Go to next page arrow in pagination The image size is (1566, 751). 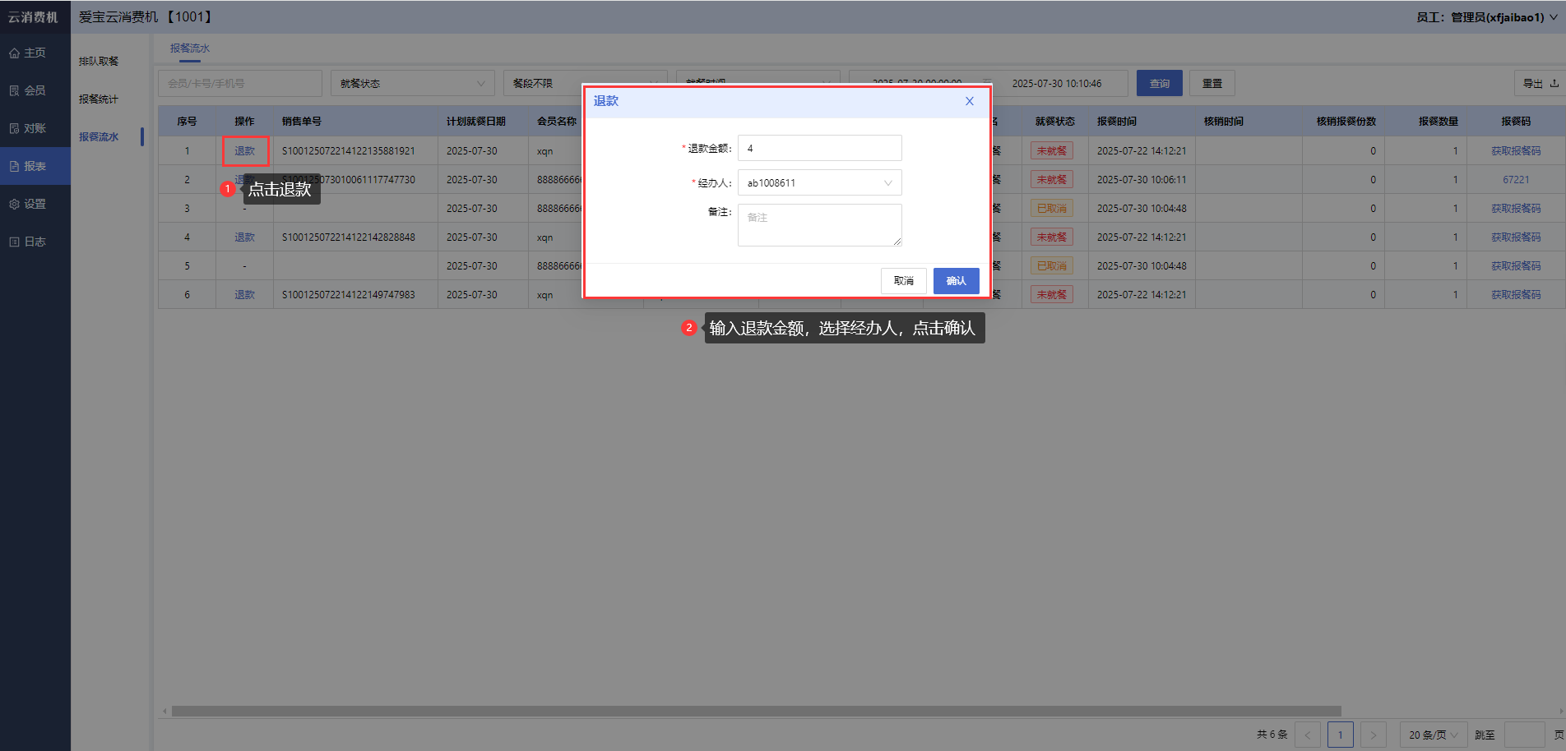point(1373,735)
